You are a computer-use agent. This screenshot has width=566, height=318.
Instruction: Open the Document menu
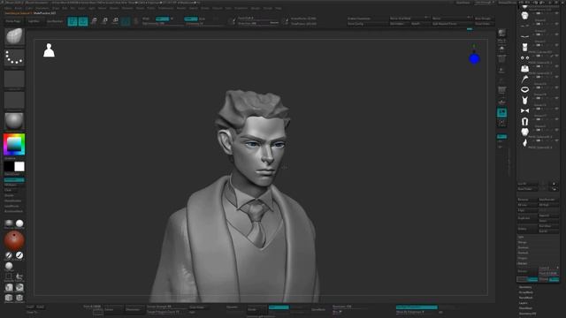[x=42, y=8]
